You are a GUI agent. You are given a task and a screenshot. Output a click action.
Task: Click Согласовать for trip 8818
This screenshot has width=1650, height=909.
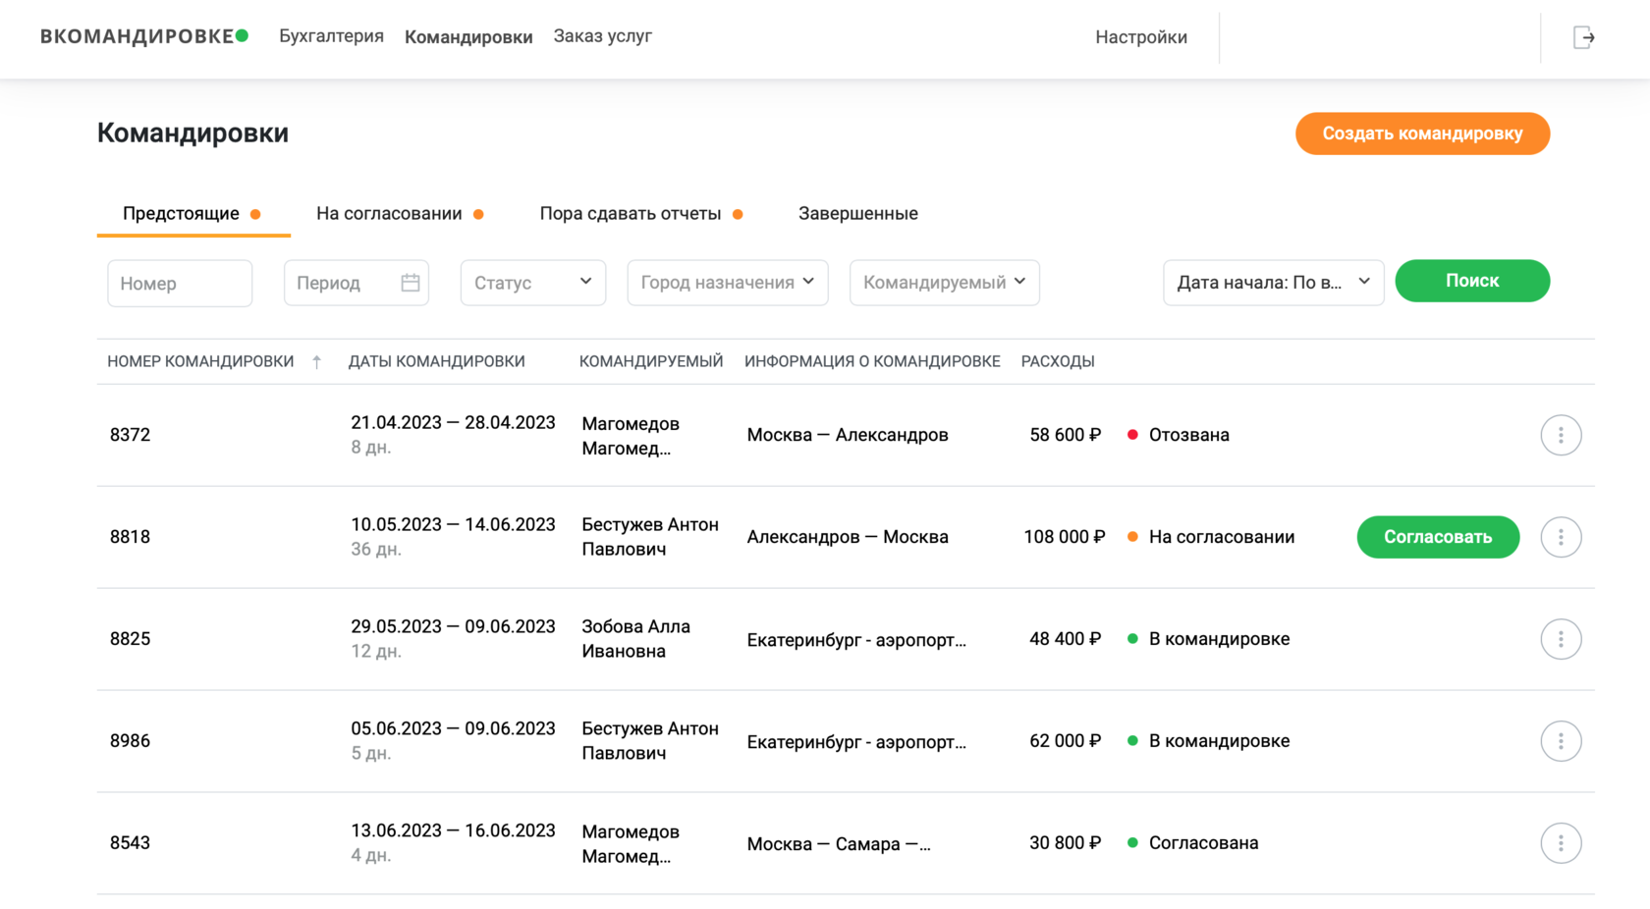(x=1438, y=537)
